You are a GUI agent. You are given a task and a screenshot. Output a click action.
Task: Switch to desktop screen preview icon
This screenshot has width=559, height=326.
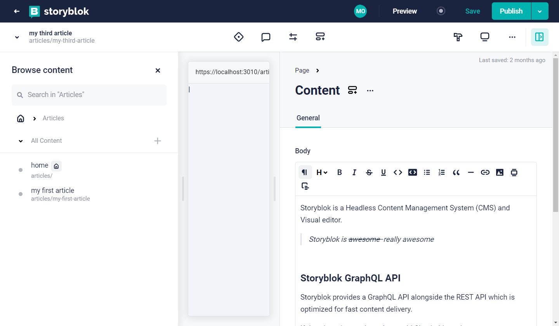[485, 37]
